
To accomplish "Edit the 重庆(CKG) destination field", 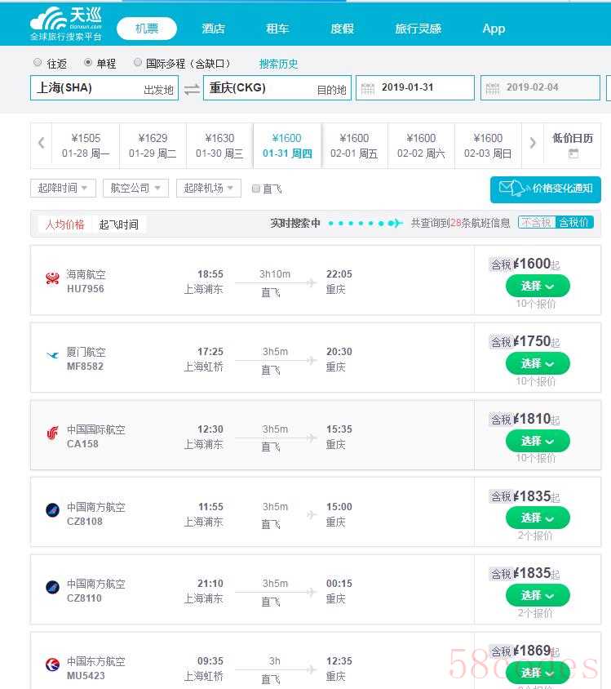I will pyautogui.click(x=277, y=88).
